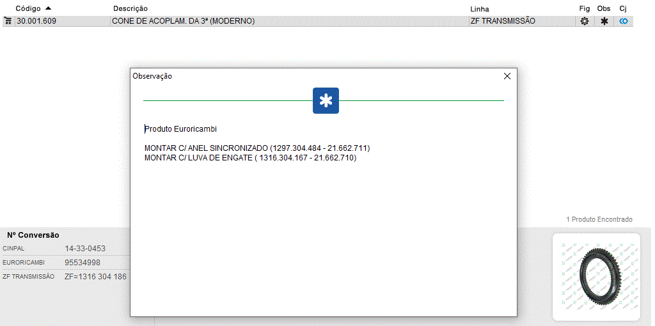
Task: Close the Observação dialog
Action: pos(507,76)
